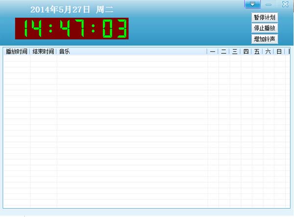This screenshot has width=294, height=217.
Task: Select the 音乐 column header
Action: 132,51
